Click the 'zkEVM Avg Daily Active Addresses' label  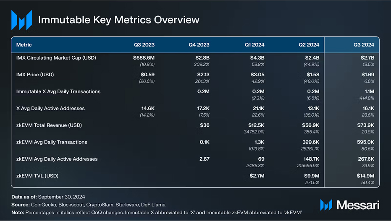pyautogui.click(x=57, y=159)
